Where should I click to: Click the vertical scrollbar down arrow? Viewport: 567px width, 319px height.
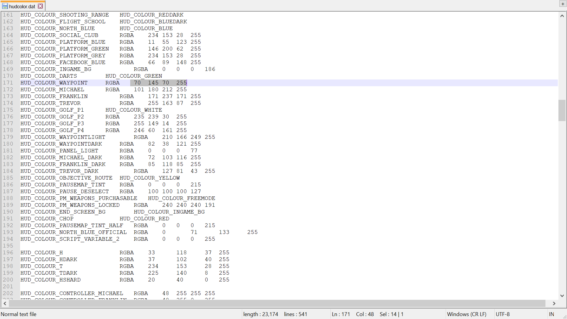(562, 296)
